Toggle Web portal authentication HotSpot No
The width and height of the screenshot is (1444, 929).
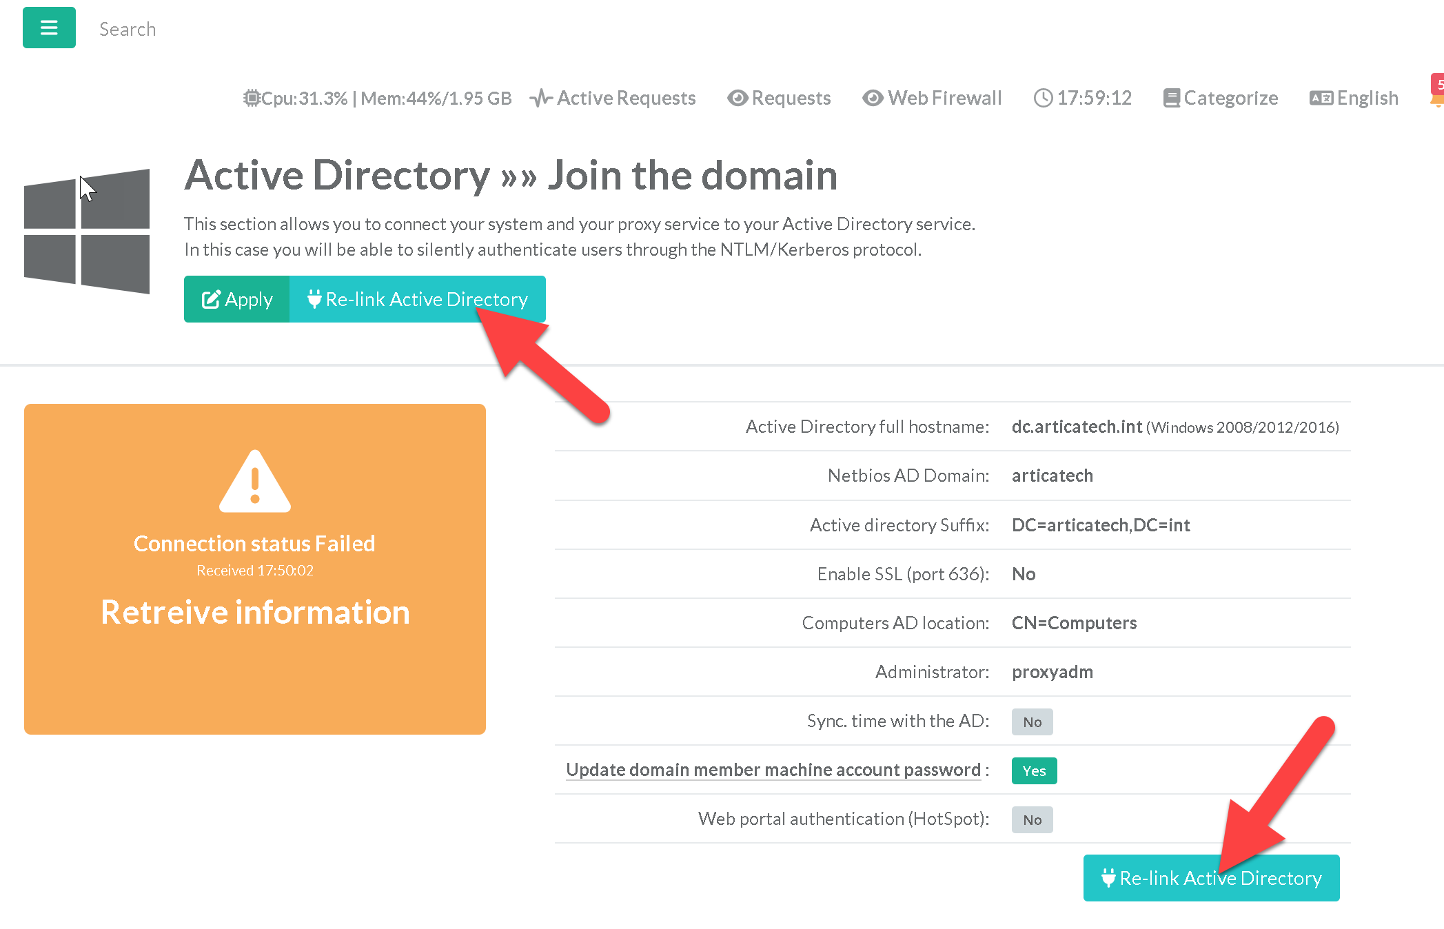(1032, 819)
